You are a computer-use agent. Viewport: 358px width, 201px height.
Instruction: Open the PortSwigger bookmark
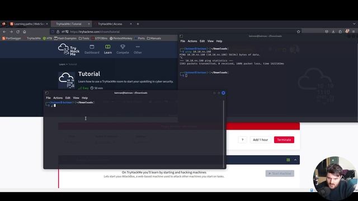[12, 39]
